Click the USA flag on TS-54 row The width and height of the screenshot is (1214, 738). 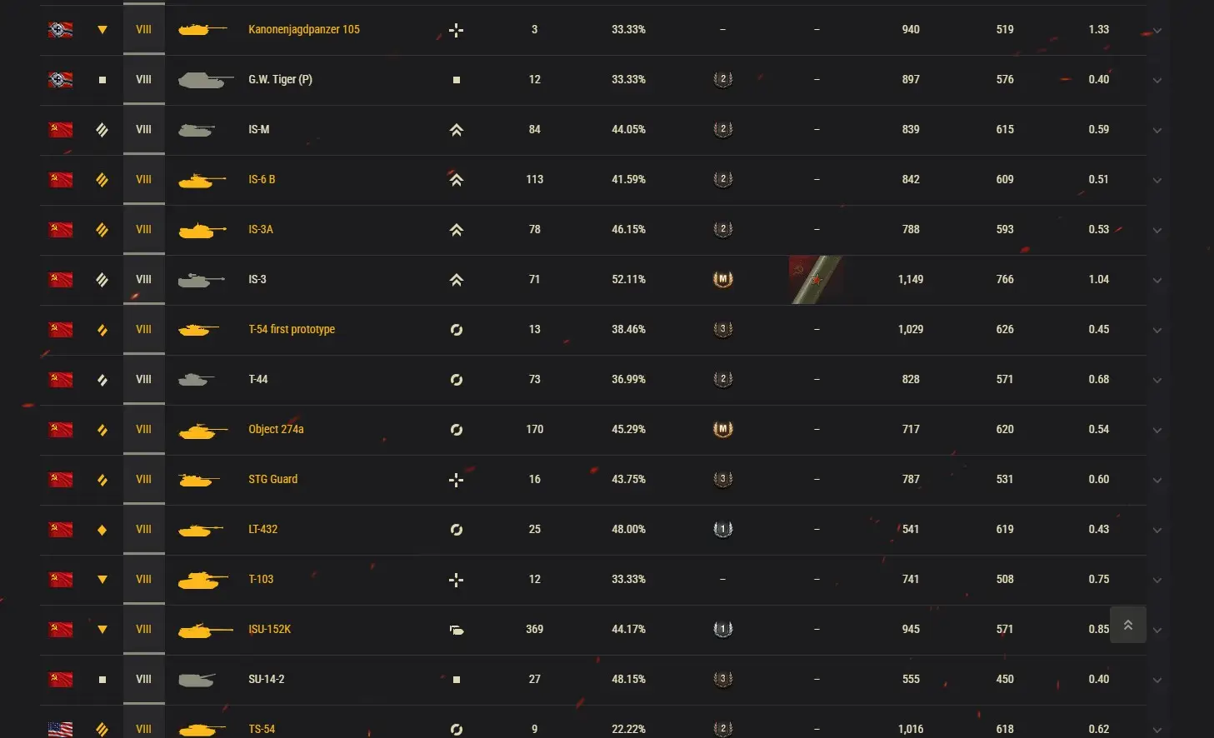61,729
